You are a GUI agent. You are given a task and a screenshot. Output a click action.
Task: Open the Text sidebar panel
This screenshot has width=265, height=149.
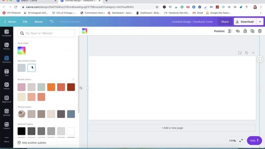(x=7, y=73)
